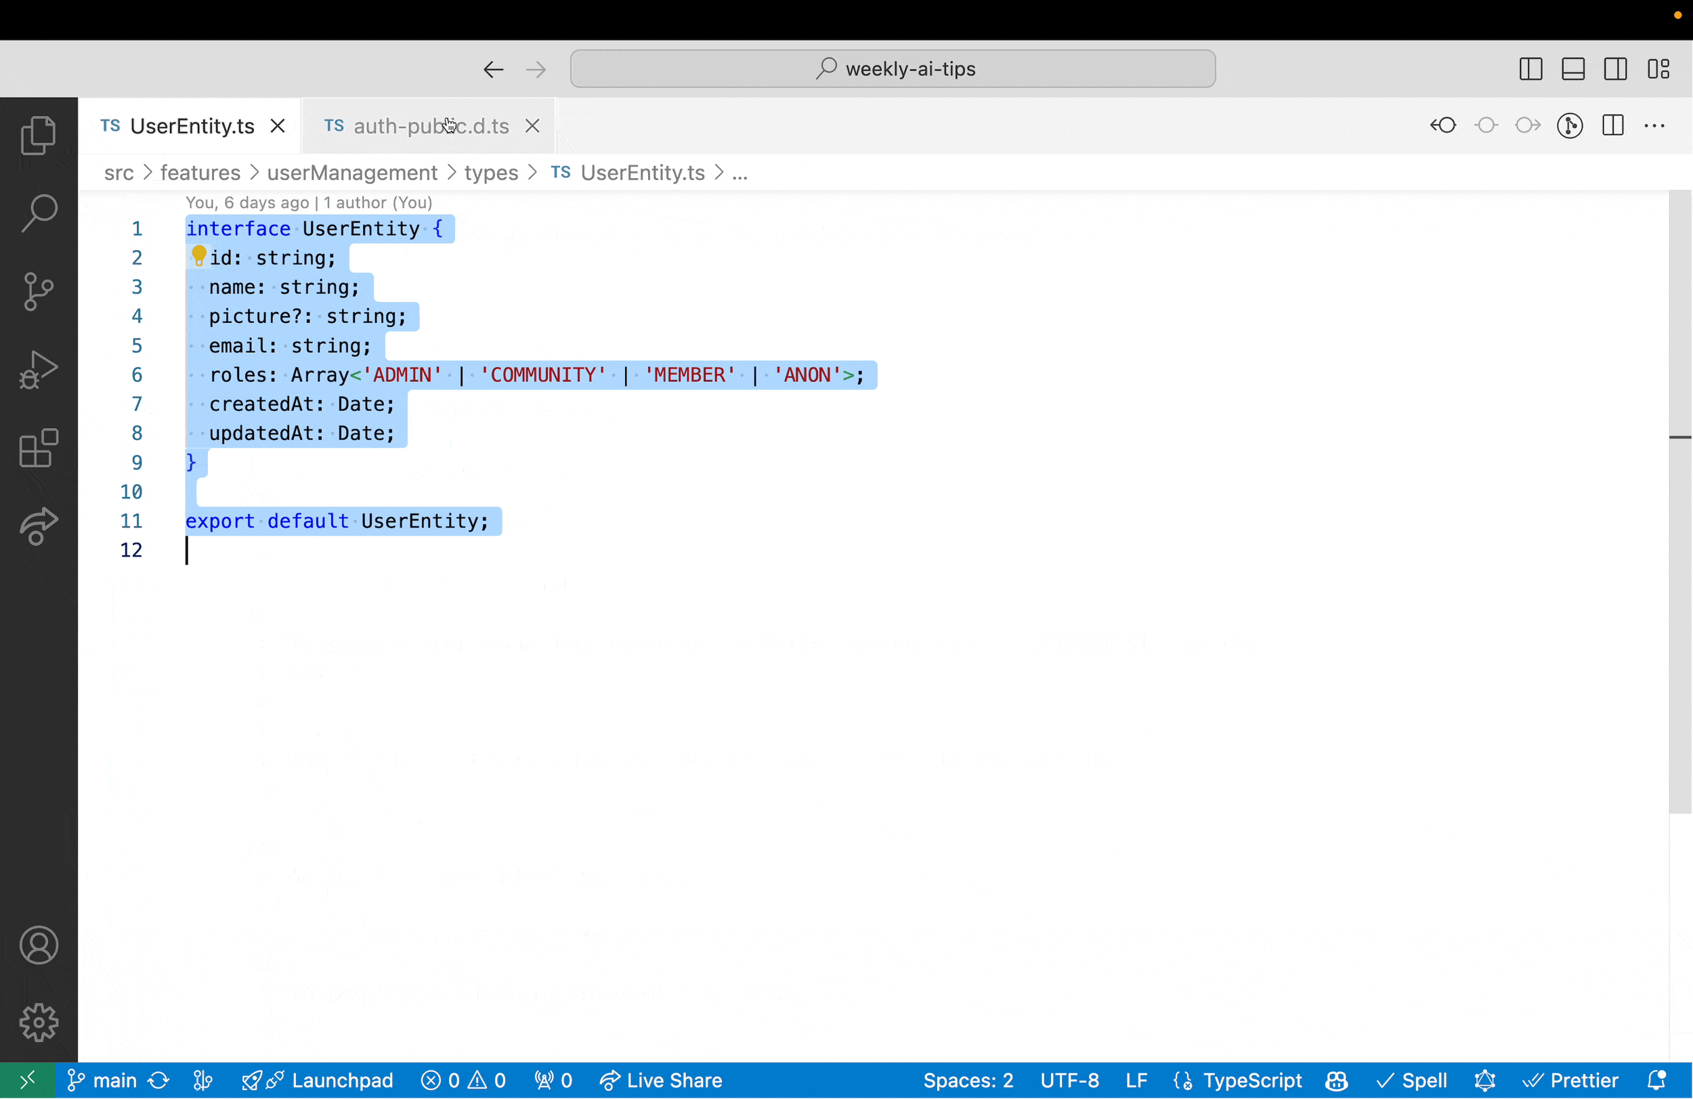Open the Customize Layout menu

(x=1658, y=69)
